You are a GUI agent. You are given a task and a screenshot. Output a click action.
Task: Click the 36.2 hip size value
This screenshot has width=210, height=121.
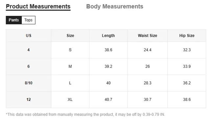(x=187, y=83)
